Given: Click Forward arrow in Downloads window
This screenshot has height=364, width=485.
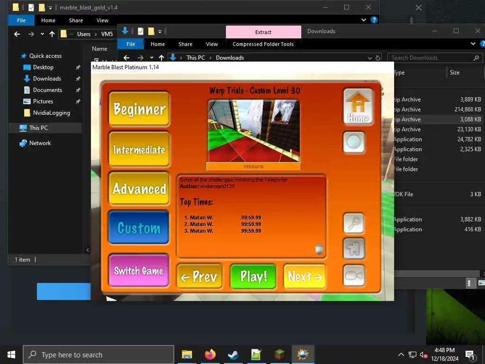Looking at the screenshot, I should pyautogui.click(x=140, y=57).
